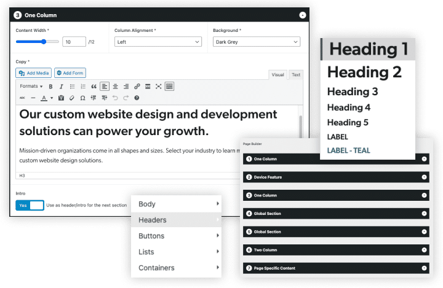This screenshot has height=288, width=443.
Task: Apply italic formatting in the editor toolbar
Action: coord(61,87)
